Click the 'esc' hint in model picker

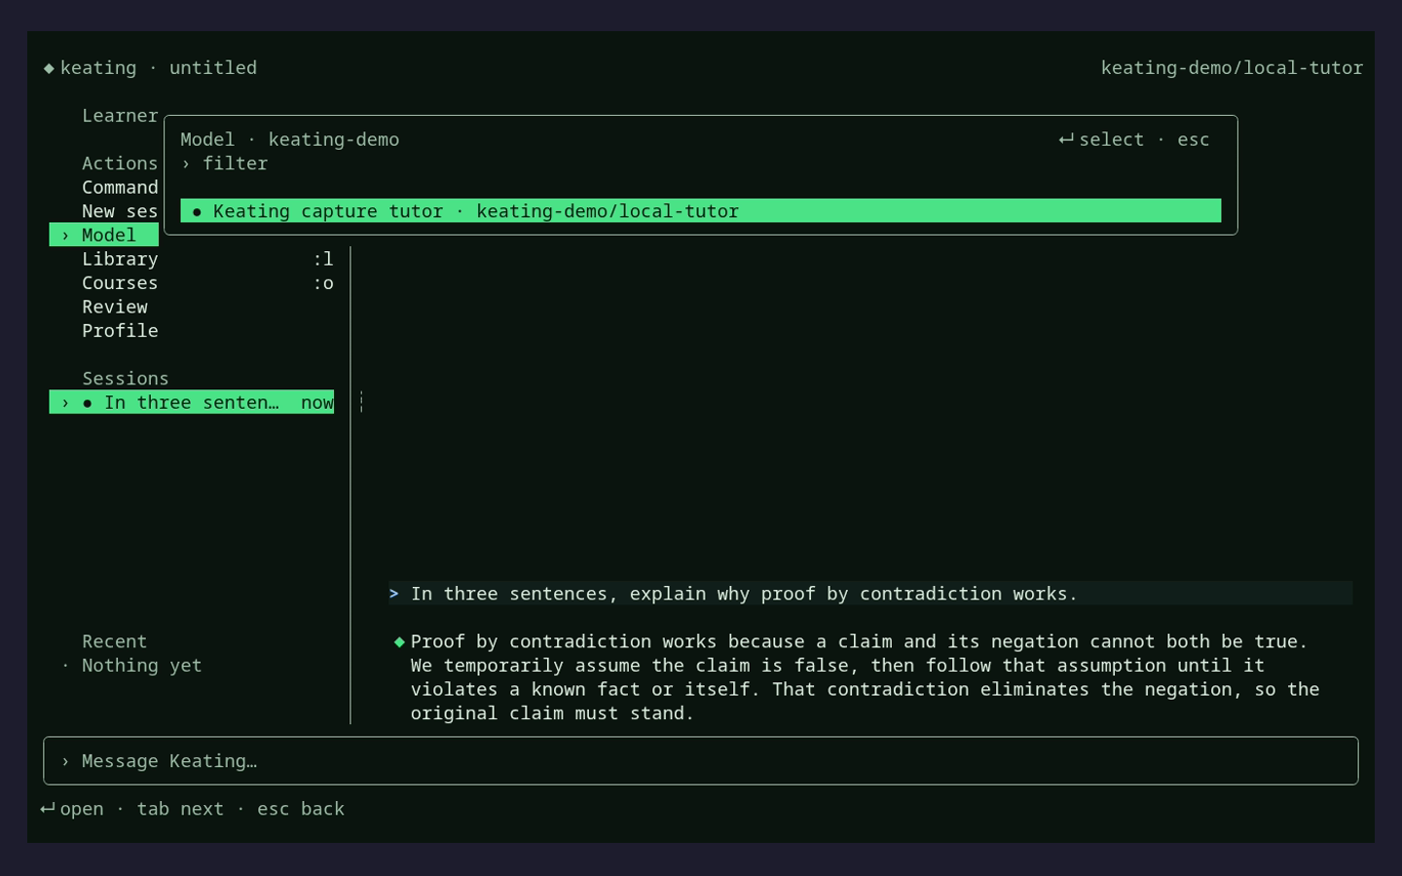(x=1194, y=139)
